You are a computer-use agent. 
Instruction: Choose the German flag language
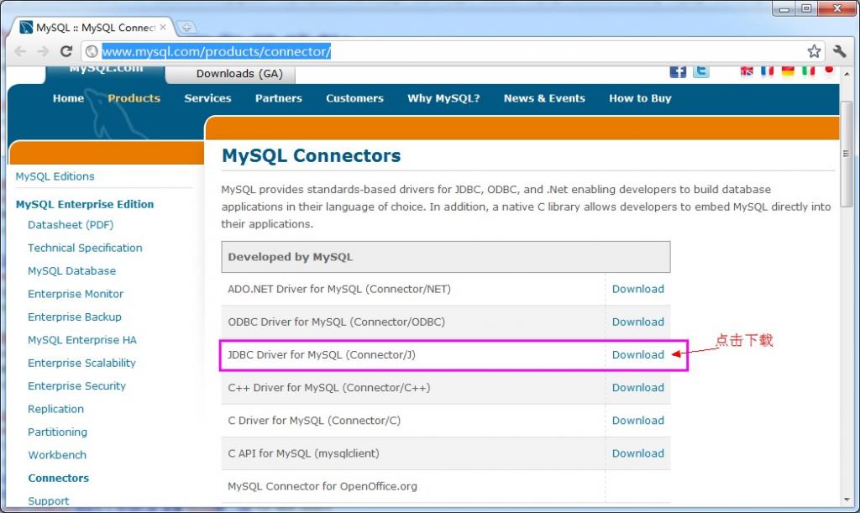(x=788, y=71)
